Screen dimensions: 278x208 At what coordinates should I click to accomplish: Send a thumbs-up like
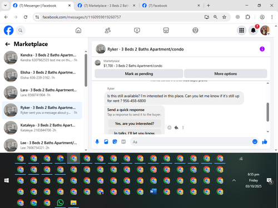click(x=265, y=142)
